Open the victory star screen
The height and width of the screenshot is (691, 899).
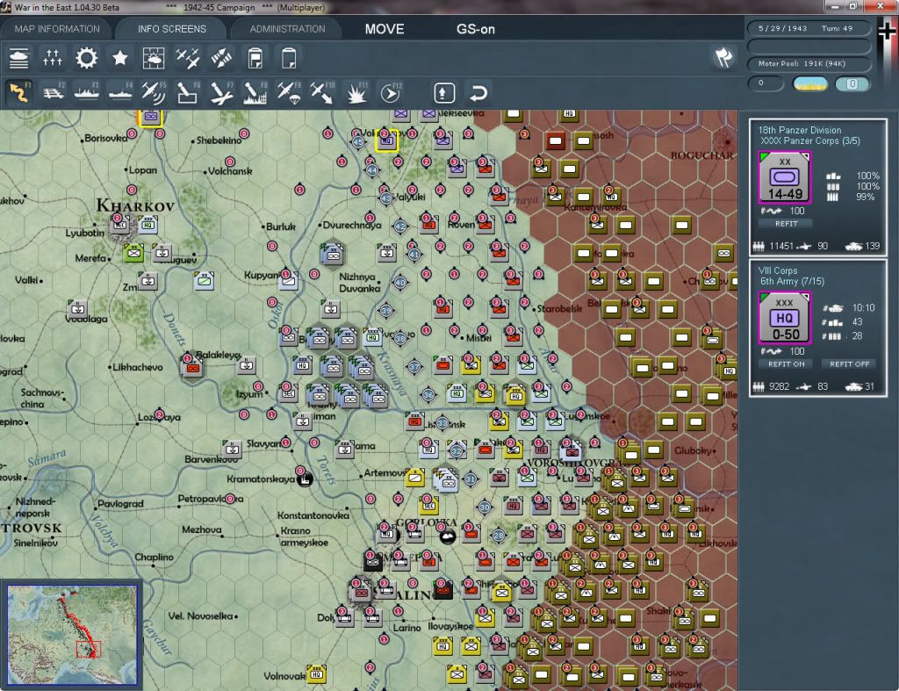[119, 58]
